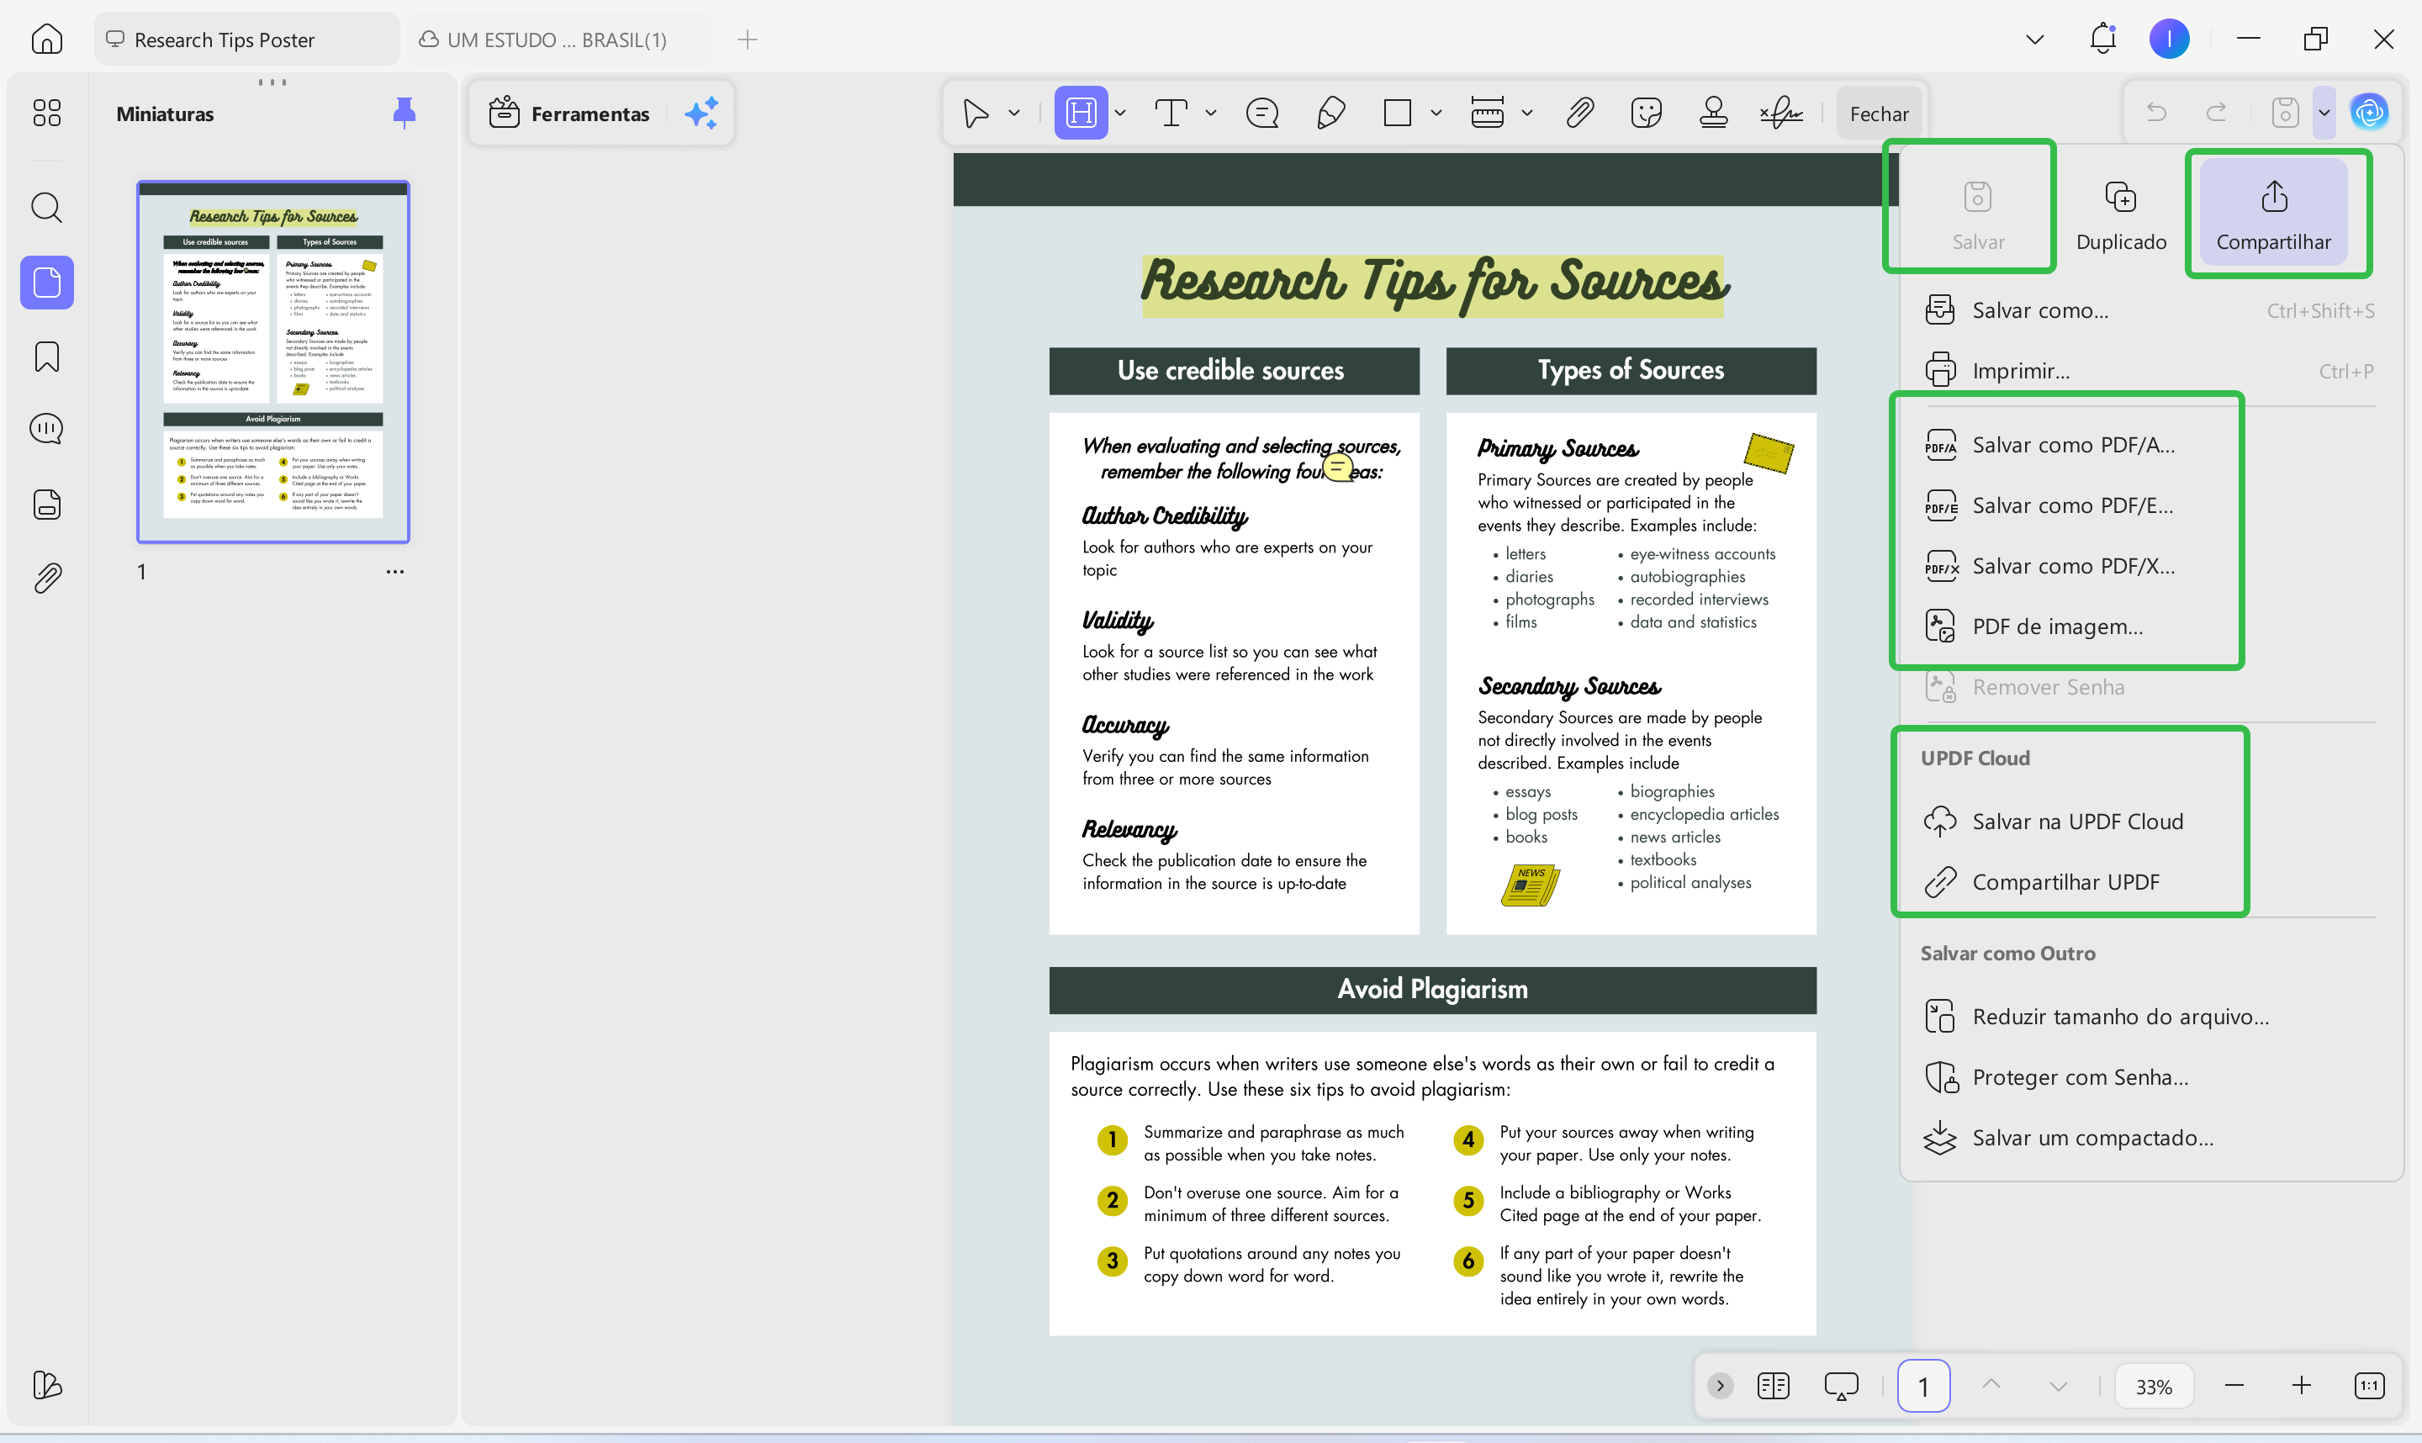Open the UPDF AI sparkle button
This screenshot has width=2422, height=1443.
pos(701,113)
